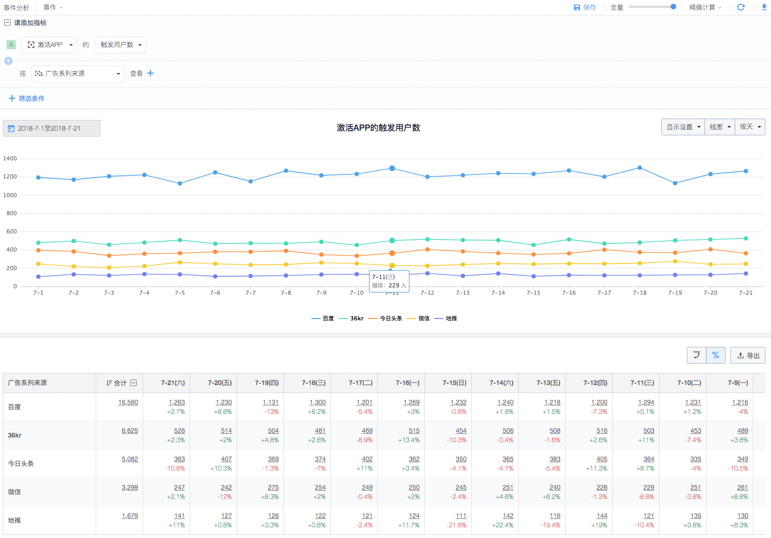The image size is (771, 538).
Task: Open the 显示设置 dropdown
Action: click(x=683, y=127)
